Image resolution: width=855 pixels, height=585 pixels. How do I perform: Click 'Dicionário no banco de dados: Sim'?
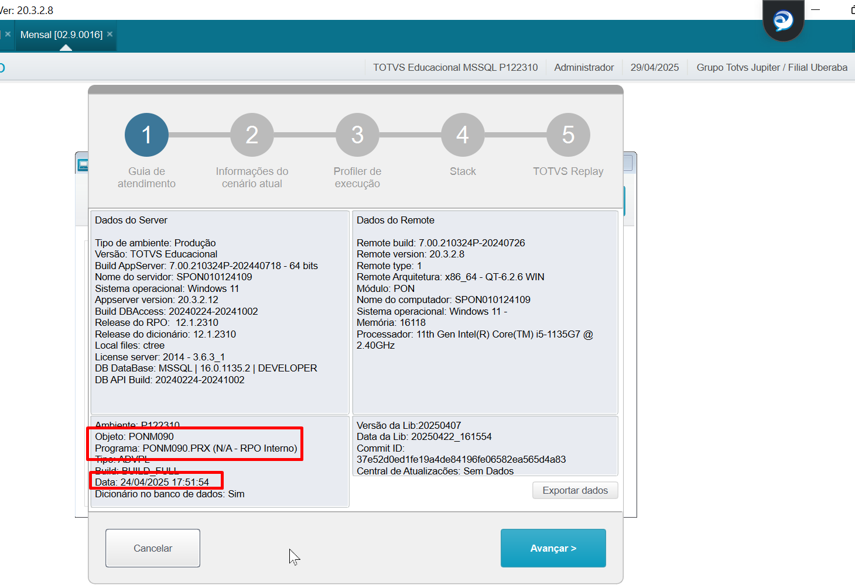170,494
